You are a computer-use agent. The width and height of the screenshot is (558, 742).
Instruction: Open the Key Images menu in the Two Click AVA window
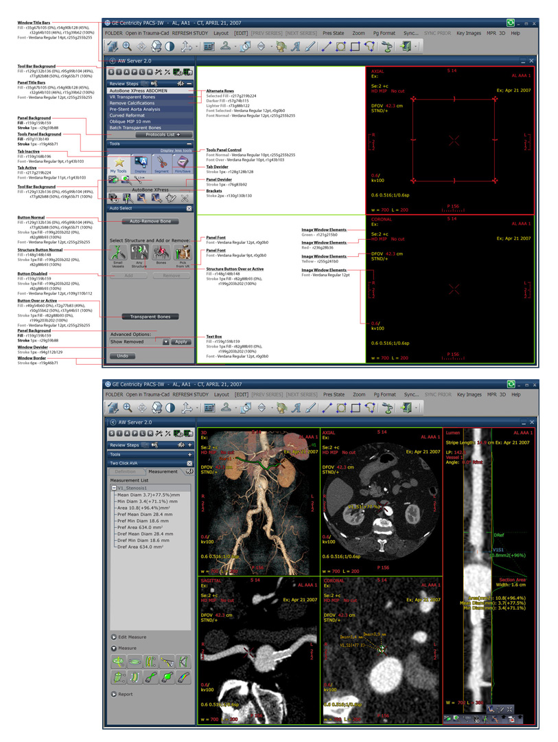(x=469, y=394)
